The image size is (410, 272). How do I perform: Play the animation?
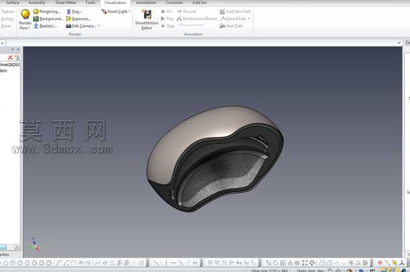[167, 19]
